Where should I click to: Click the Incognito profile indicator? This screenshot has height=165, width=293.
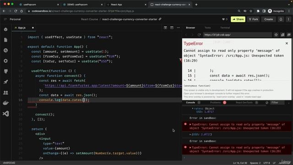tap(276, 11)
